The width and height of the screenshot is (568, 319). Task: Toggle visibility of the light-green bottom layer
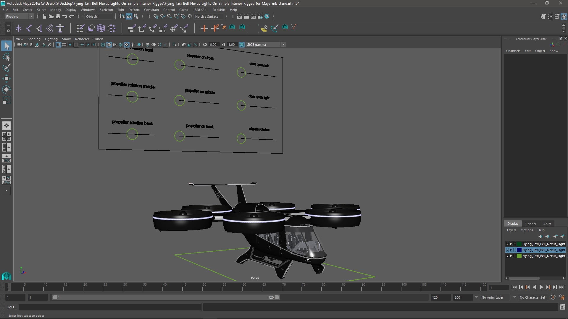click(x=507, y=256)
